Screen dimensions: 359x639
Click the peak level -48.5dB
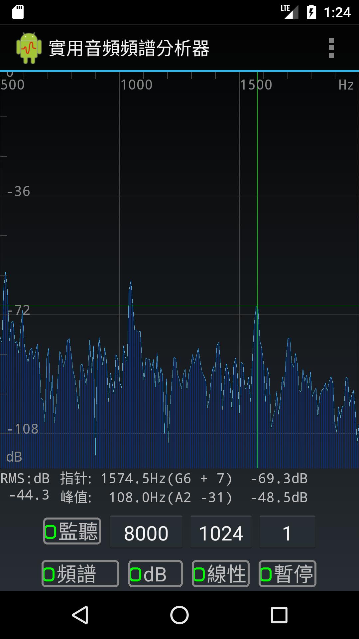[x=279, y=498]
